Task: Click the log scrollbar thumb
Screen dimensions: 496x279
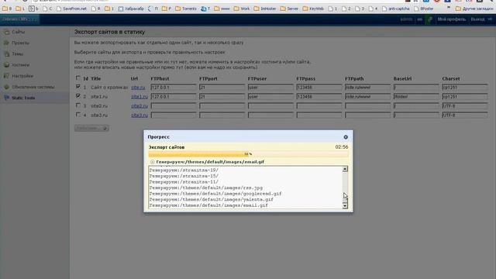Action: click(x=345, y=198)
